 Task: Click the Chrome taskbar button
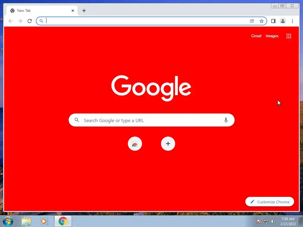[x=63, y=221]
